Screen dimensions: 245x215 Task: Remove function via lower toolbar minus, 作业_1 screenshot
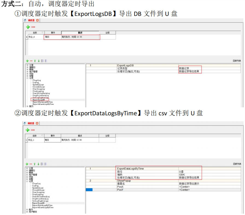pos(31,164)
